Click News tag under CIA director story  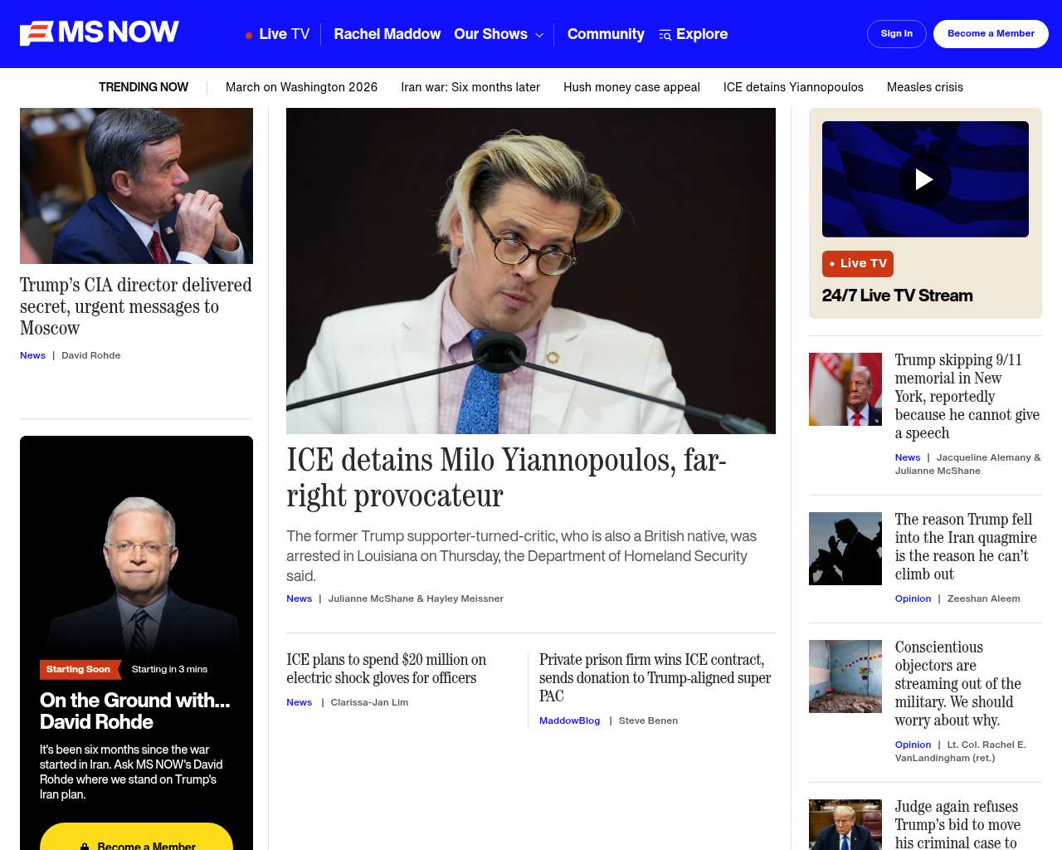pos(32,355)
